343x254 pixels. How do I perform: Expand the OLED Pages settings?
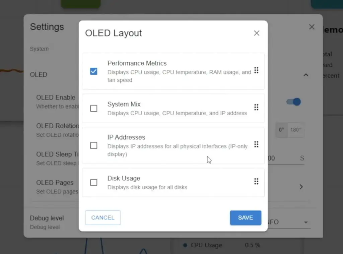[301, 187]
